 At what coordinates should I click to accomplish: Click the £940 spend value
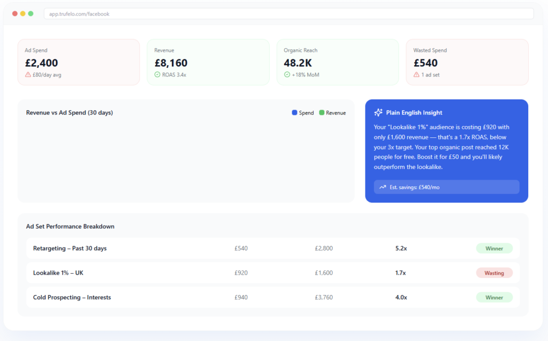pos(241,297)
